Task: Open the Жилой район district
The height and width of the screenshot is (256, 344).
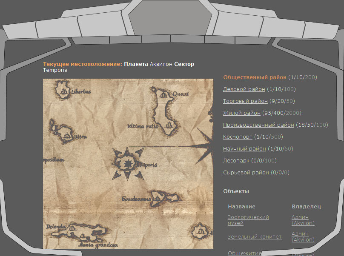Action: pyautogui.click(x=242, y=113)
